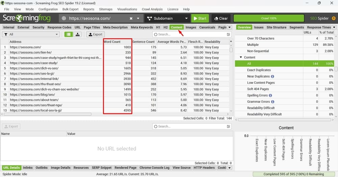338x177 pixels.
Task: Show more main tabs dropdown arrow
Action: (x=230, y=27)
